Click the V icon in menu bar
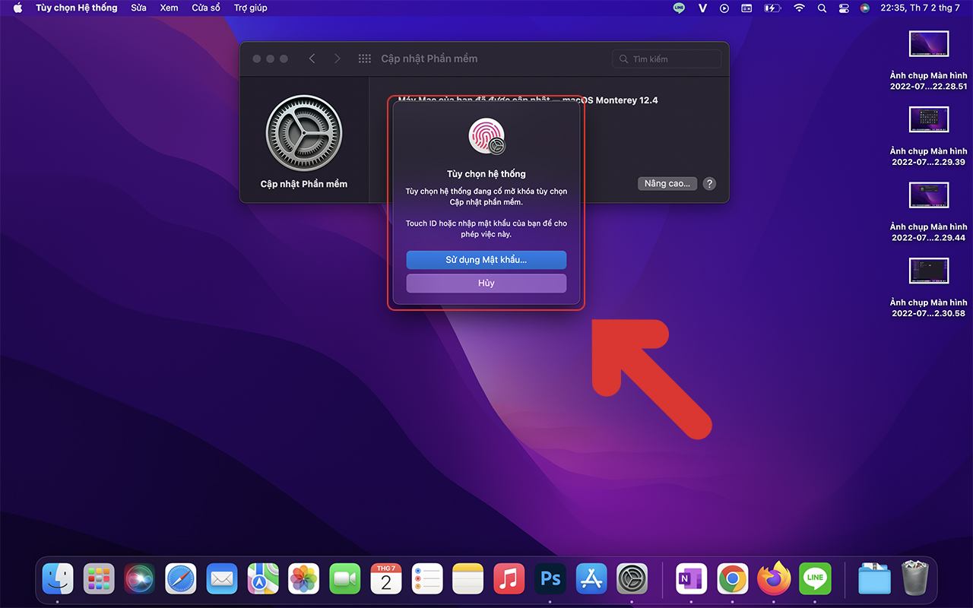The image size is (973, 608). coord(703,8)
